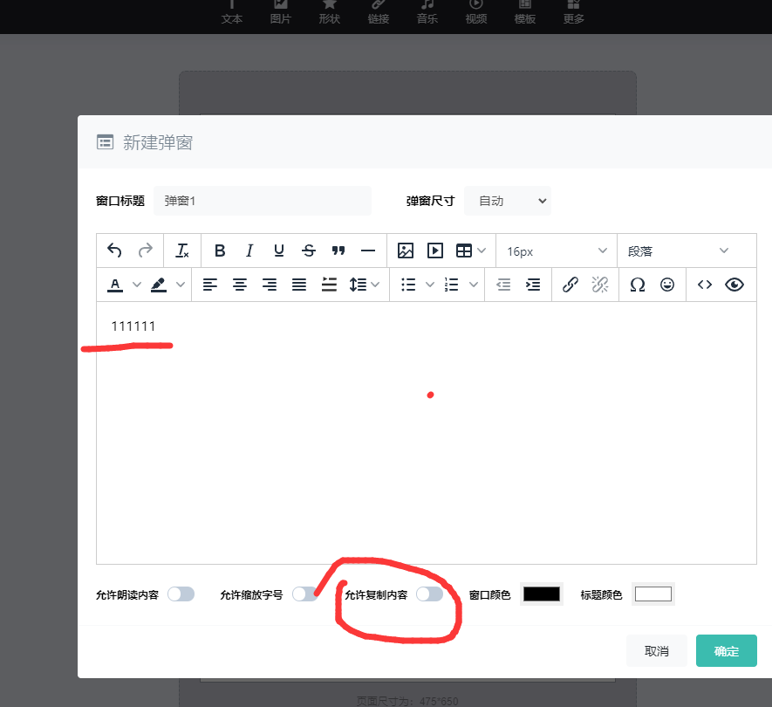Open the 弹窗尺寸 dropdown set to 自动
This screenshot has width=772, height=707.
point(508,201)
